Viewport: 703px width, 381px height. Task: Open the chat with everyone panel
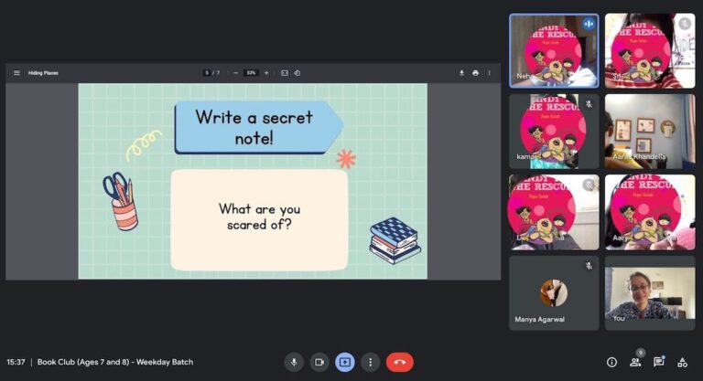coord(659,362)
